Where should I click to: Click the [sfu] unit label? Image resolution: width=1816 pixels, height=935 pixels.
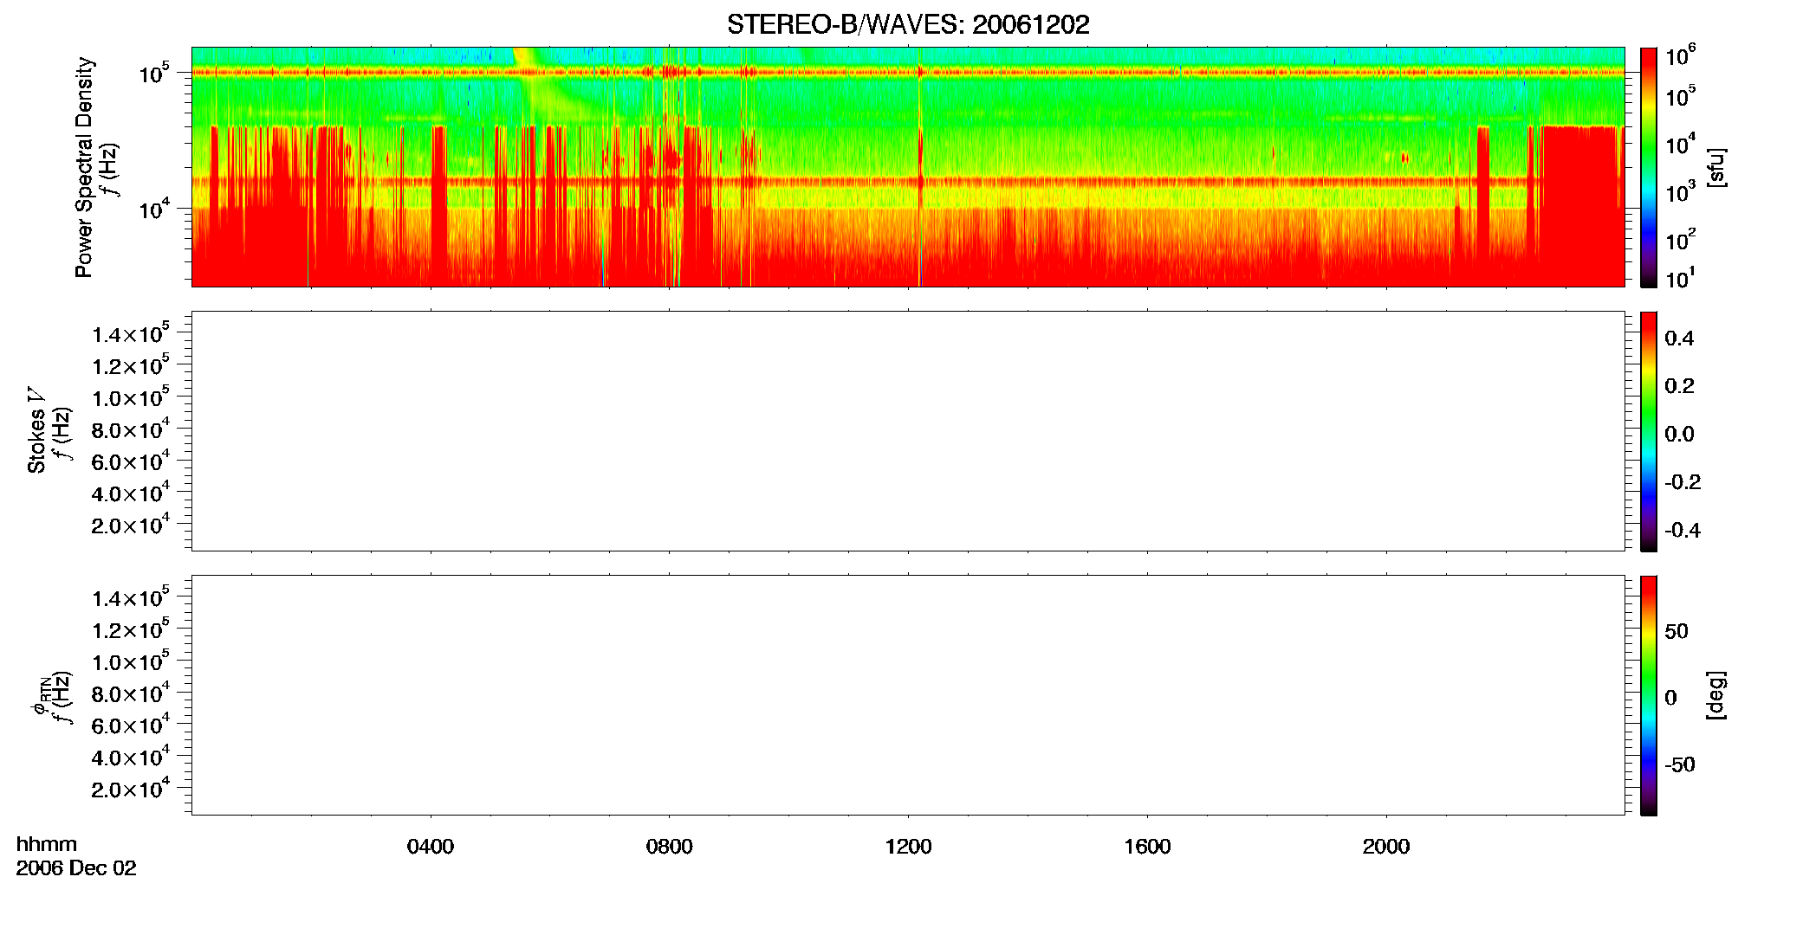tap(1716, 167)
